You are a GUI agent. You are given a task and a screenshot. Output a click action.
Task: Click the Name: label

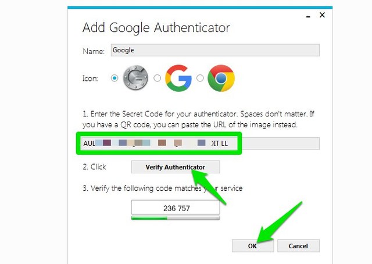tap(94, 51)
